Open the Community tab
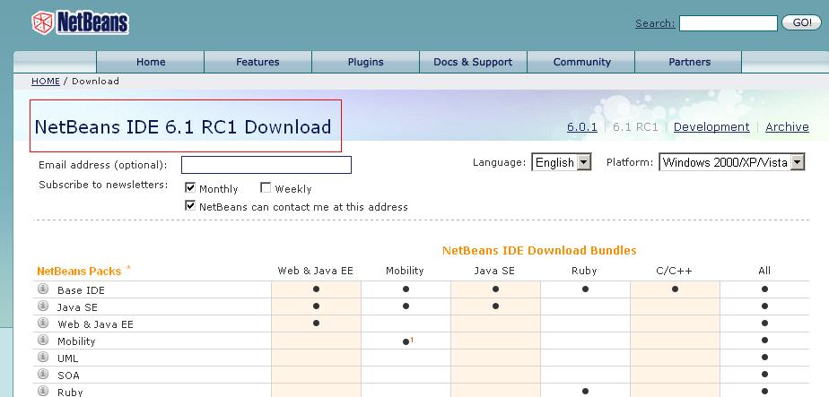The width and height of the screenshot is (829, 397). coord(581,62)
